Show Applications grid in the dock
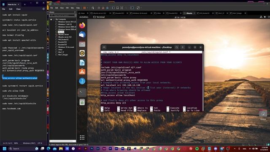This screenshot has height=152, width=270. (x=82, y=137)
